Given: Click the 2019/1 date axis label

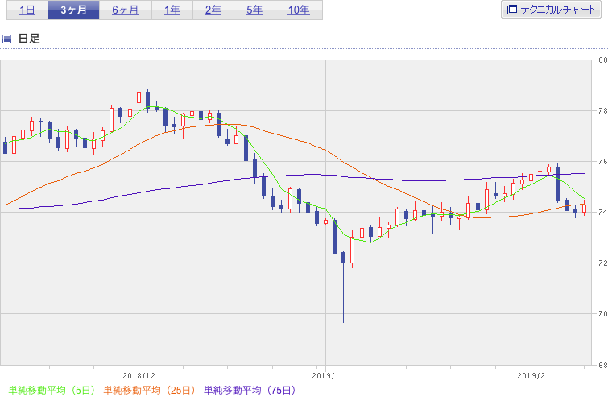Looking at the screenshot, I should (x=325, y=376).
